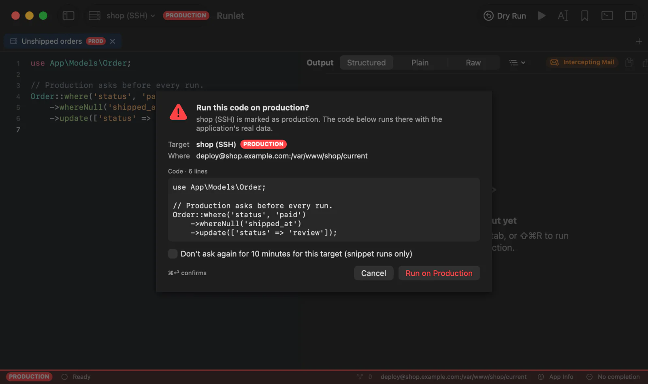Switch output to Plain view
Image resolution: width=648 pixels, height=384 pixels.
click(x=420, y=63)
